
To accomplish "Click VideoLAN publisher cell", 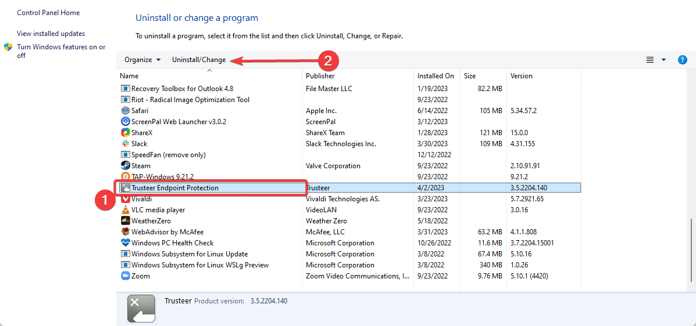I will coord(321,210).
